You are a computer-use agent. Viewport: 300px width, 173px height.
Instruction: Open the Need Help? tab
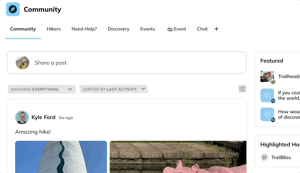pyautogui.click(x=84, y=29)
